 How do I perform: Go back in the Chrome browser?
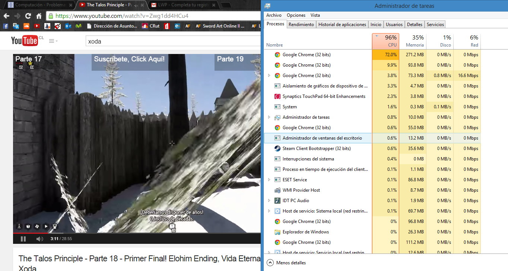click(6, 16)
